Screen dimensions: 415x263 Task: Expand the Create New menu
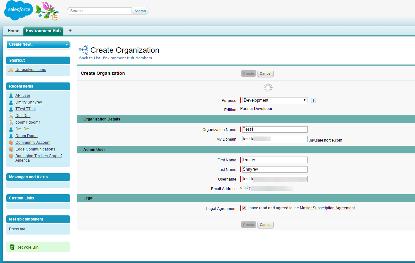click(x=38, y=44)
